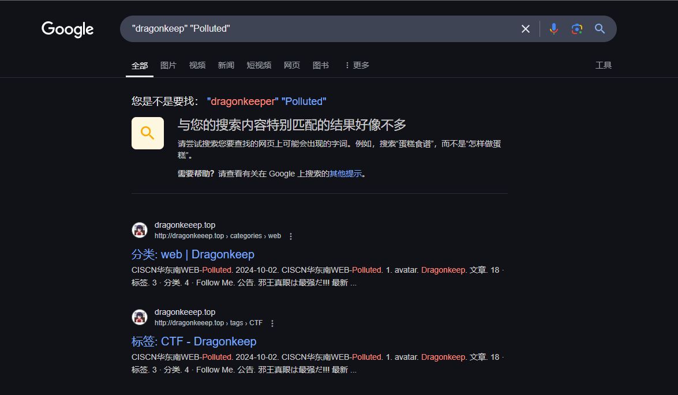Open the three-dot menu for categories › web result

coord(291,236)
